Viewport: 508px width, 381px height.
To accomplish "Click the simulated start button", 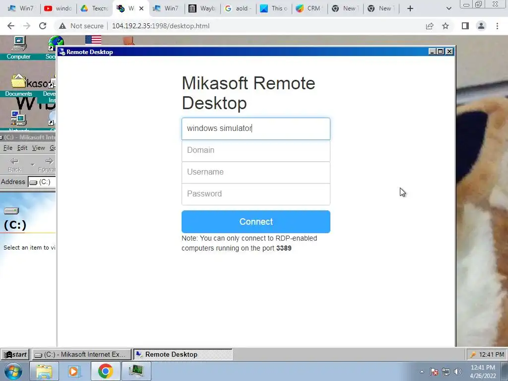I will click(15, 354).
